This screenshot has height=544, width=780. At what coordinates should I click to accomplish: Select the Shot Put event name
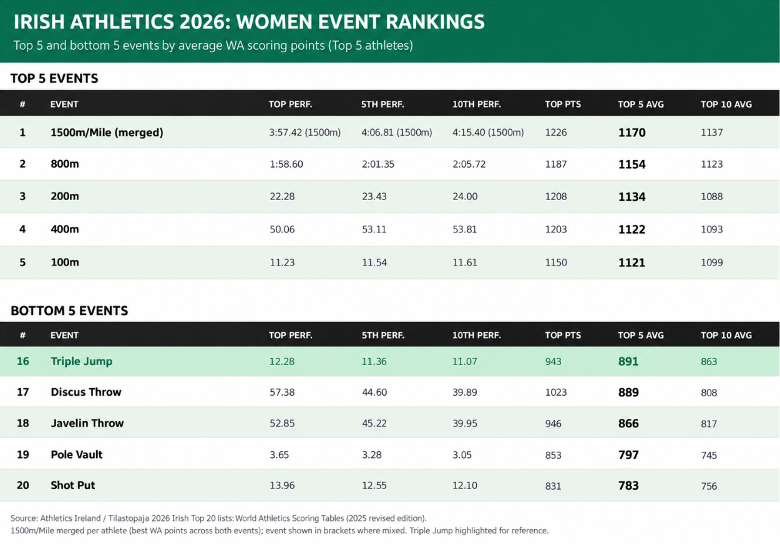pyautogui.click(x=73, y=485)
